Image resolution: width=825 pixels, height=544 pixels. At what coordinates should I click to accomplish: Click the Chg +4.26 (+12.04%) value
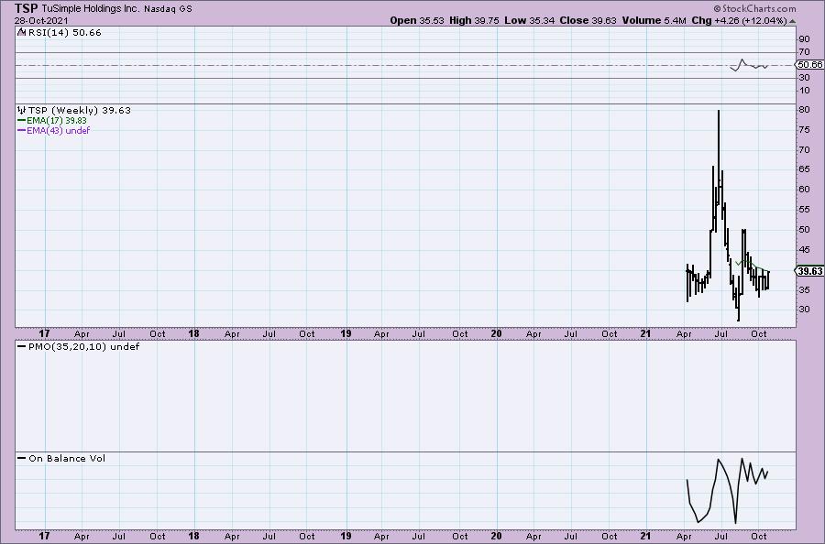click(739, 20)
